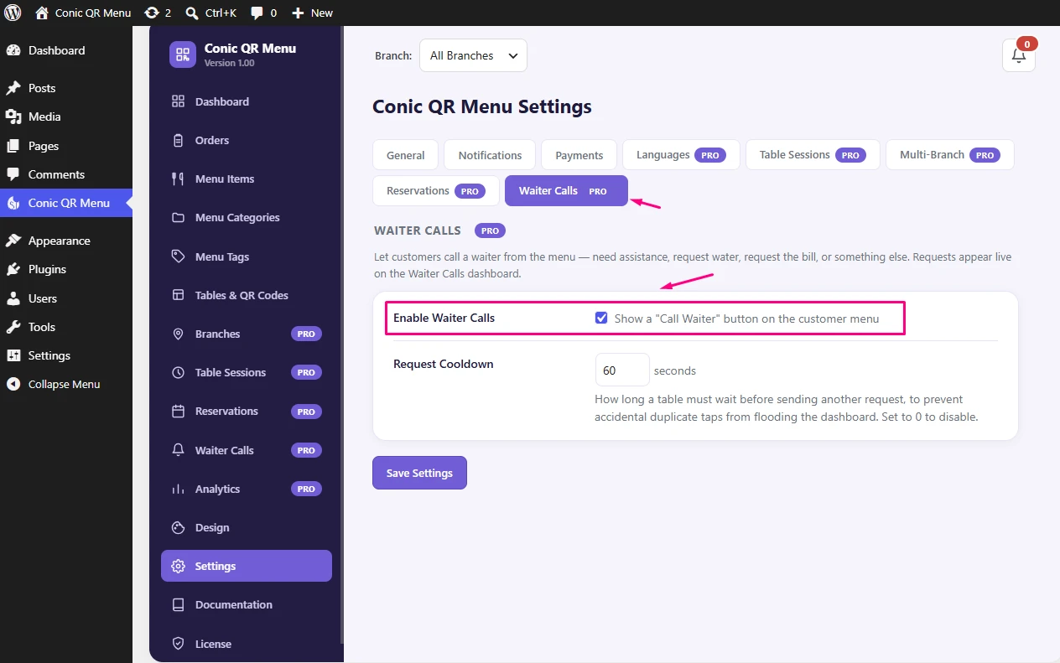Click the Table Sessions clock icon
Image resolution: width=1060 pixels, height=663 pixels.
coord(178,372)
